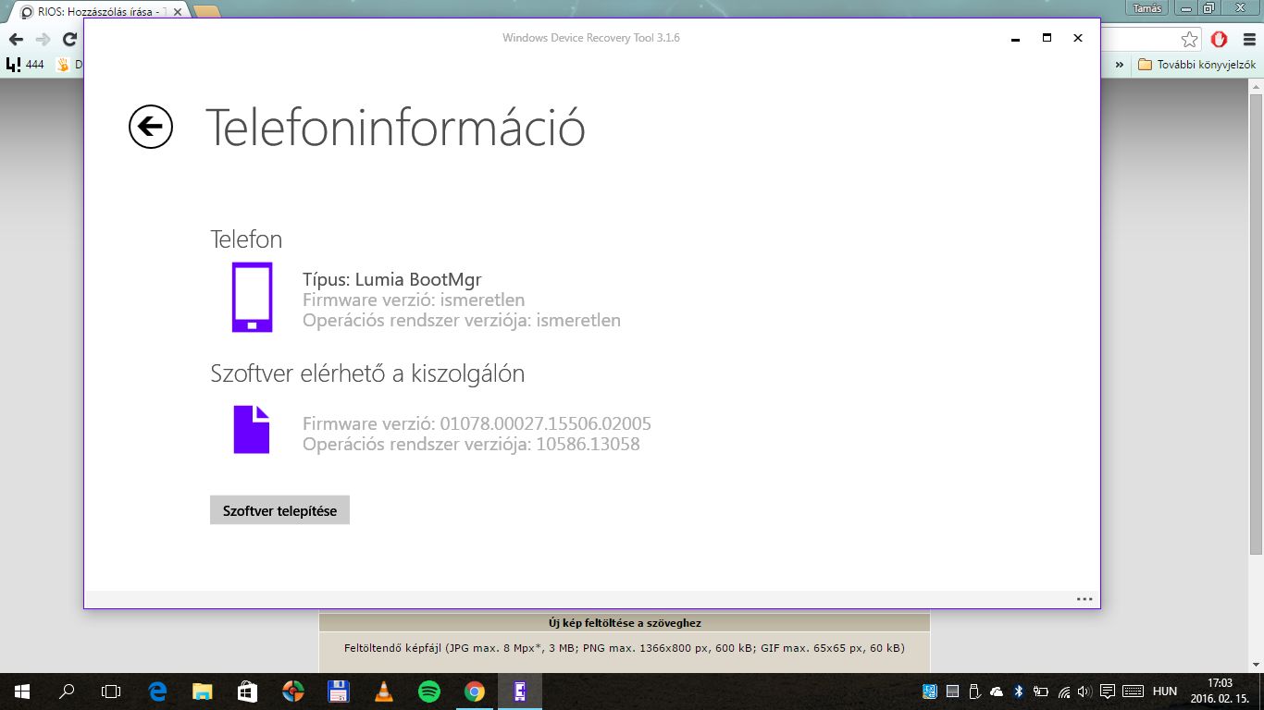Open taskbar search magnifier
This screenshot has width=1264, height=710.
[x=67, y=692]
